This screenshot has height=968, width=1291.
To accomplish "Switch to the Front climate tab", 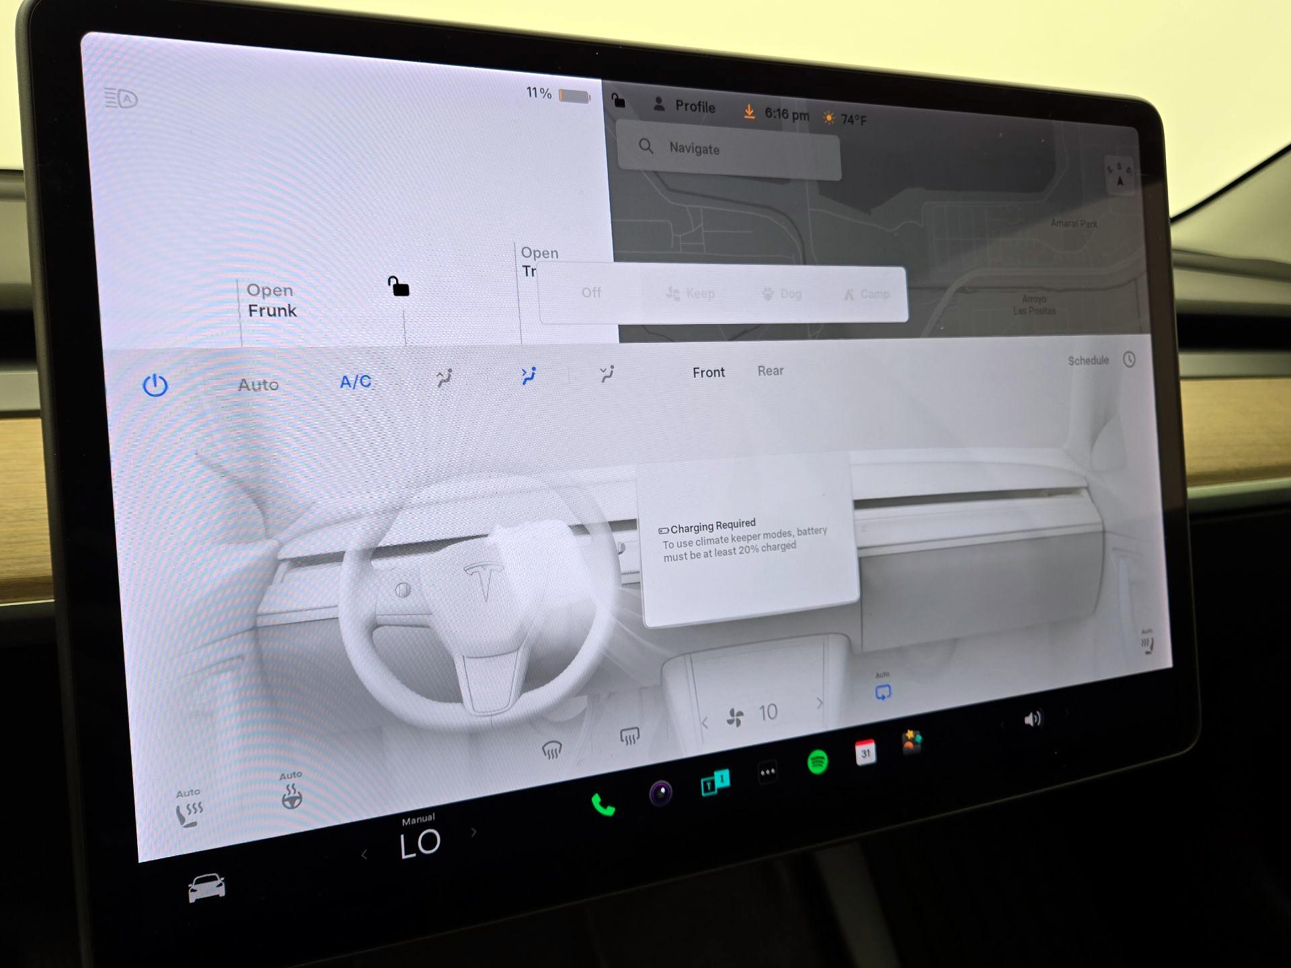I will tap(709, 372).
